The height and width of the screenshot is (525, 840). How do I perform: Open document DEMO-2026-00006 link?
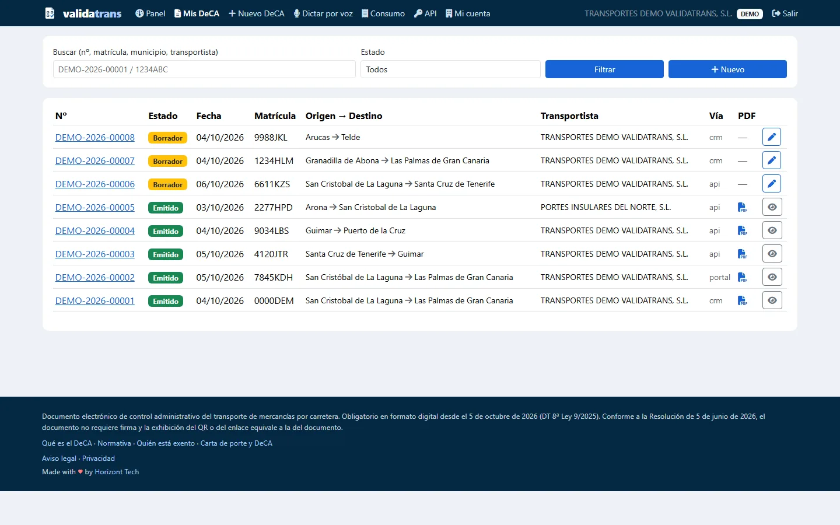(95, 184)
